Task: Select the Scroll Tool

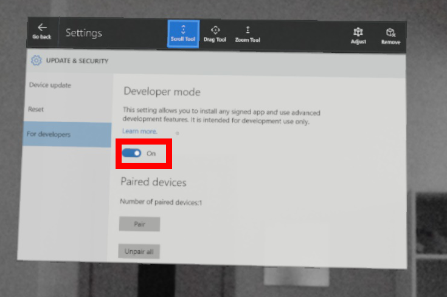Action: point(183,34)
